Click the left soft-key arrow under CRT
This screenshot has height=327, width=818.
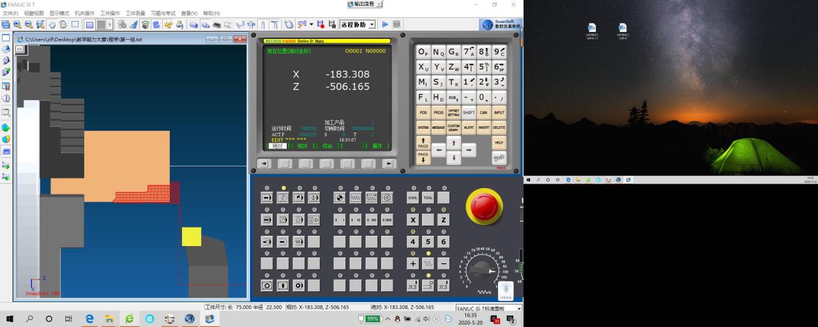click(264, 164)
